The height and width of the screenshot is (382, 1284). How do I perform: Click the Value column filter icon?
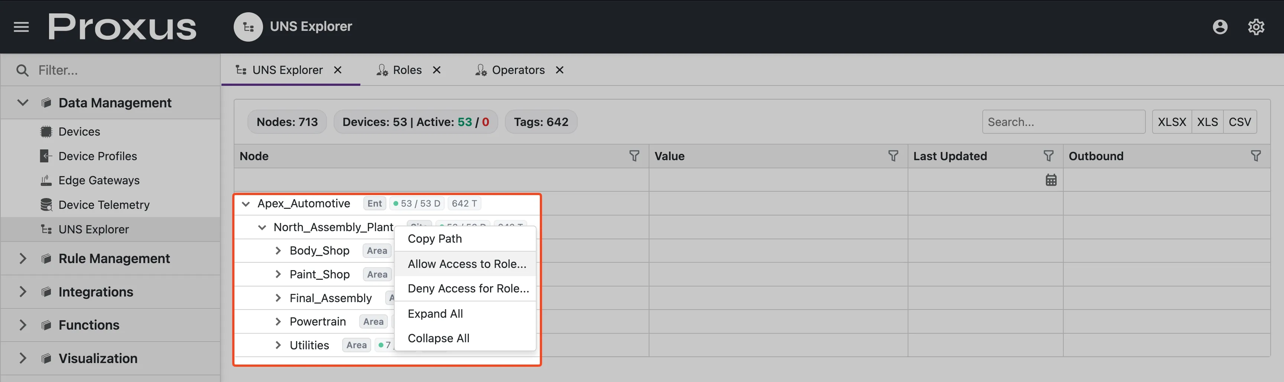(x=893, y=156)
